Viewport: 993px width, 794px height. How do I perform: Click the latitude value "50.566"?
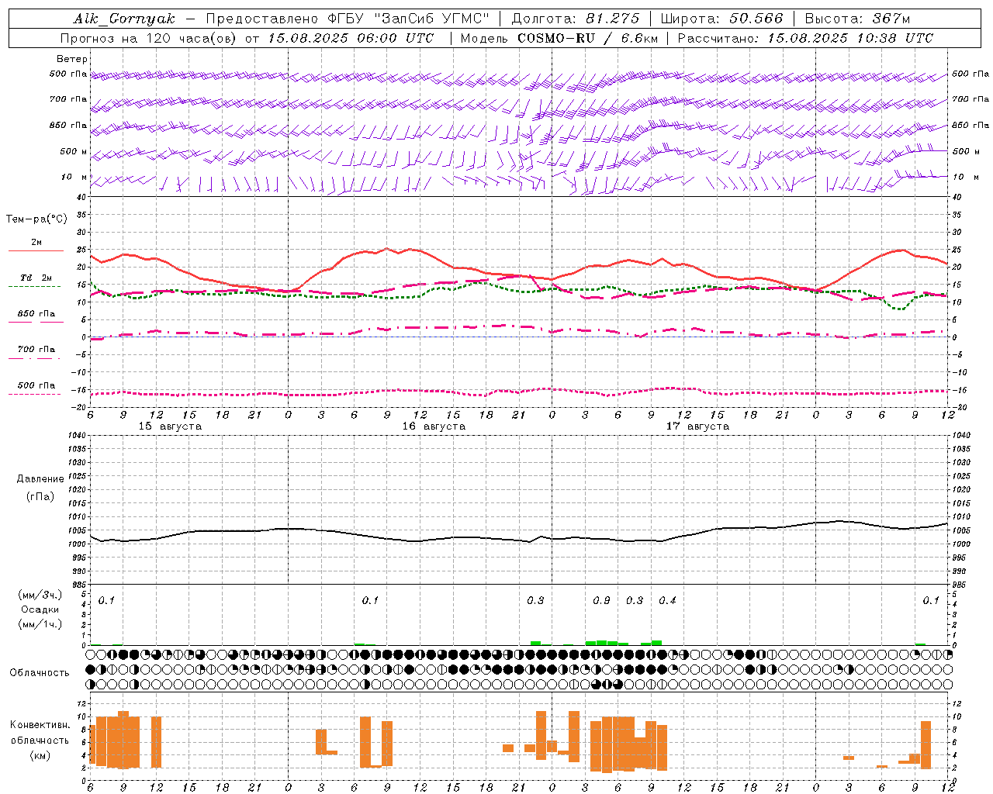(x=756, y=19)
